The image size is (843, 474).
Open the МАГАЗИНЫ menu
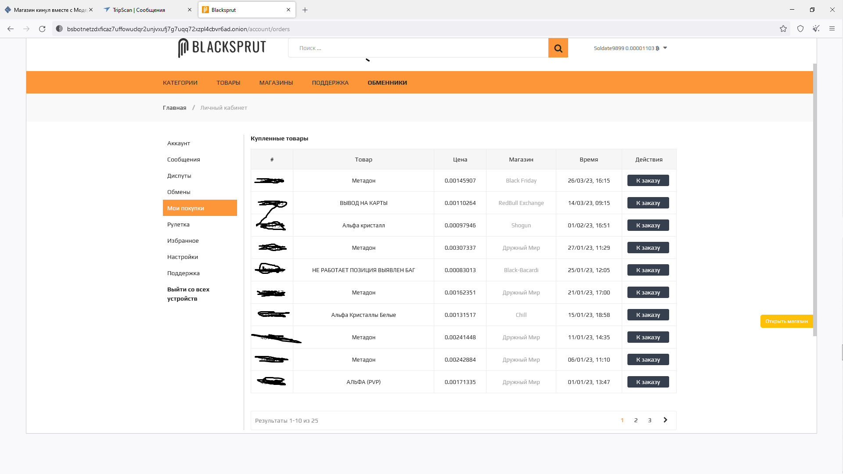[276, 83]
